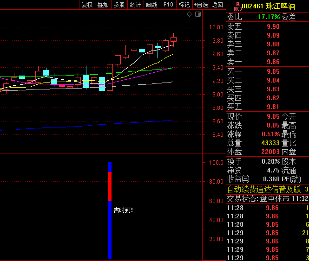This screenshot has width=309, height=261.
Task: Click the 返回 back button
Action: [217, 5]
